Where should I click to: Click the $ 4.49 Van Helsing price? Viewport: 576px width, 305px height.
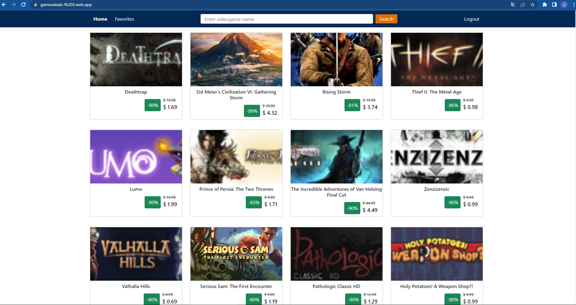click(x=370, y=210)
